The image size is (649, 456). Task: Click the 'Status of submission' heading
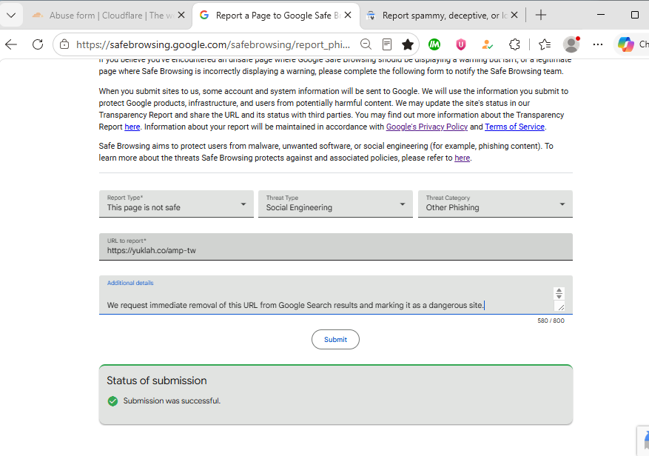156,380
